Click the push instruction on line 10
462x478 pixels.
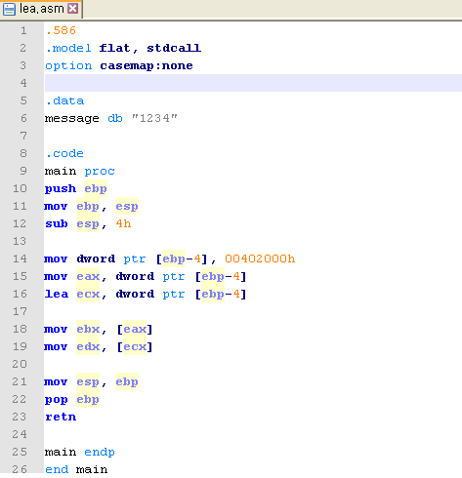pos(61,189)
